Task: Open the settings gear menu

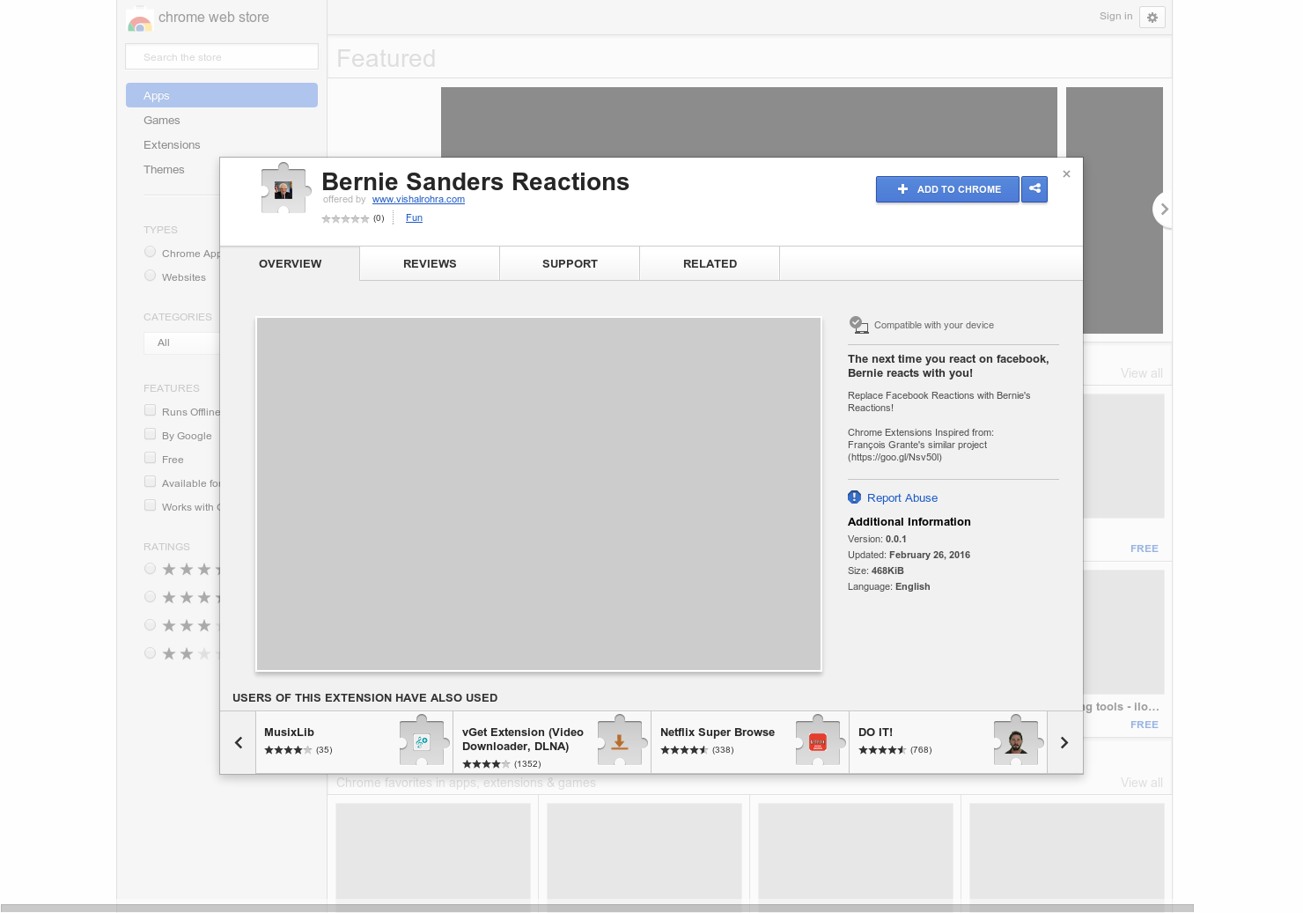Action: 1152,18
